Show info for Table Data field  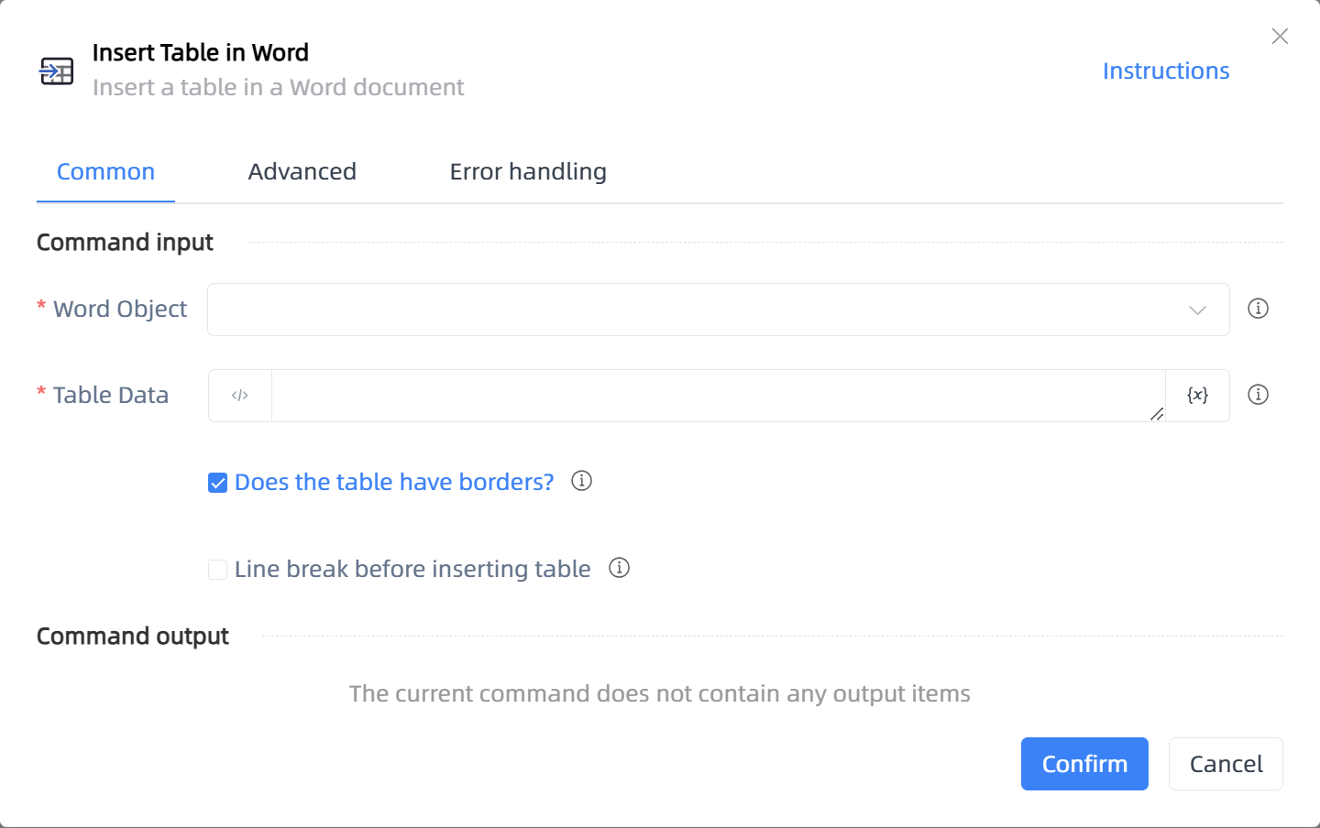coord(1258,395)
